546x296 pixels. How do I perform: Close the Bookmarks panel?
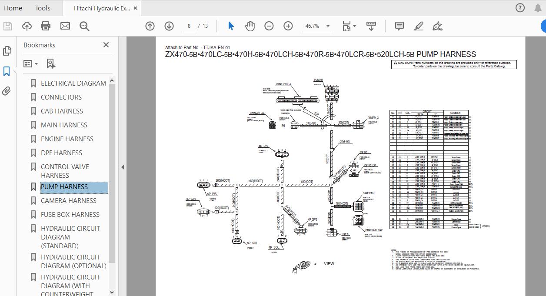tap(106, 45)
